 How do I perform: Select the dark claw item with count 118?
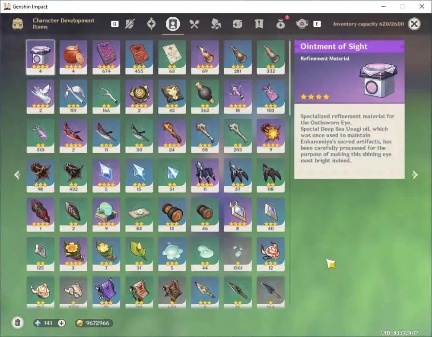click(x=270, y=175)
